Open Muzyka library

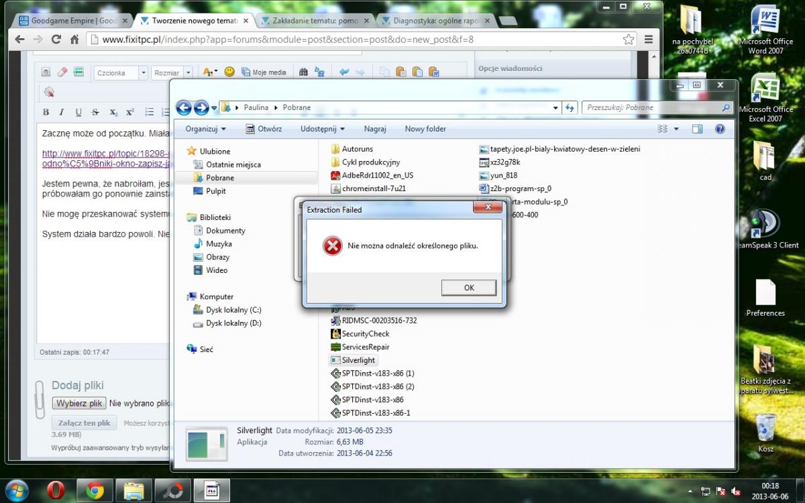[219, 244]
